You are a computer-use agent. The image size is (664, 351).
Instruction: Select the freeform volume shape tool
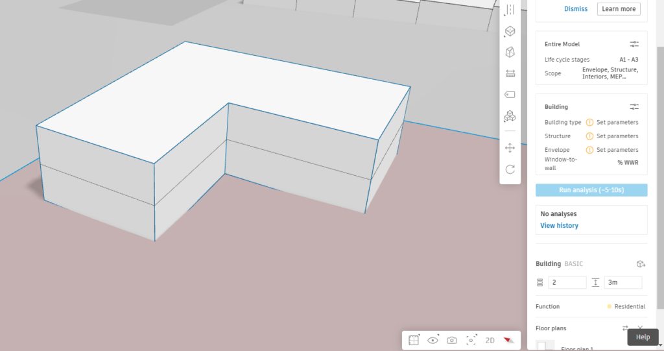point(510,52)
